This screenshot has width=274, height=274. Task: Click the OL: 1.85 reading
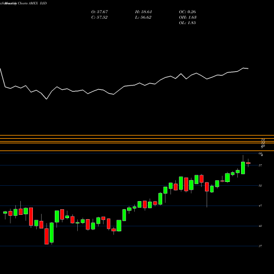coord(187,23)
